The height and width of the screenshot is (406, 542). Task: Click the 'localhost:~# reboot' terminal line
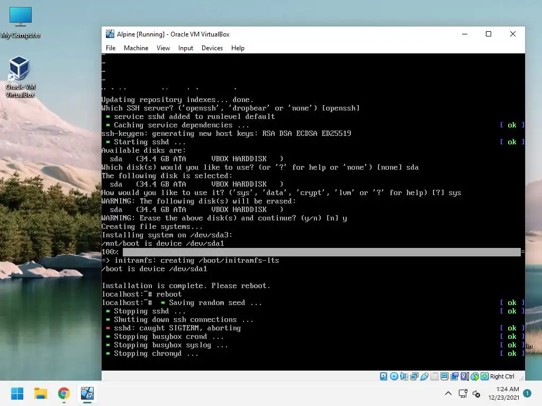(x=142, y=294)
